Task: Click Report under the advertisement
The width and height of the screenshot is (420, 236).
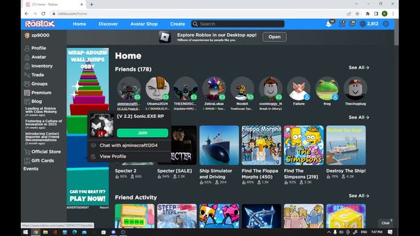Action: [104, 207]
